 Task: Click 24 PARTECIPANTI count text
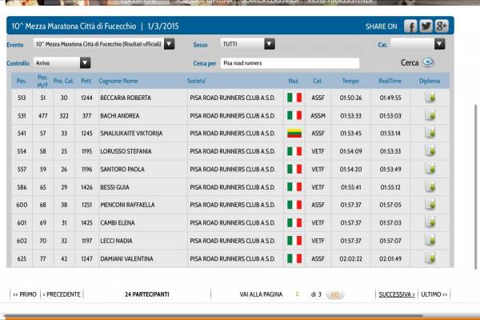coord(147,294)
